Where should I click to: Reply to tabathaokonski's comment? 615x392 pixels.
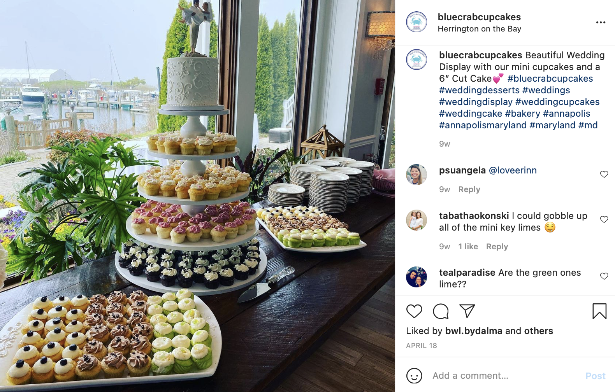point(497,247)
